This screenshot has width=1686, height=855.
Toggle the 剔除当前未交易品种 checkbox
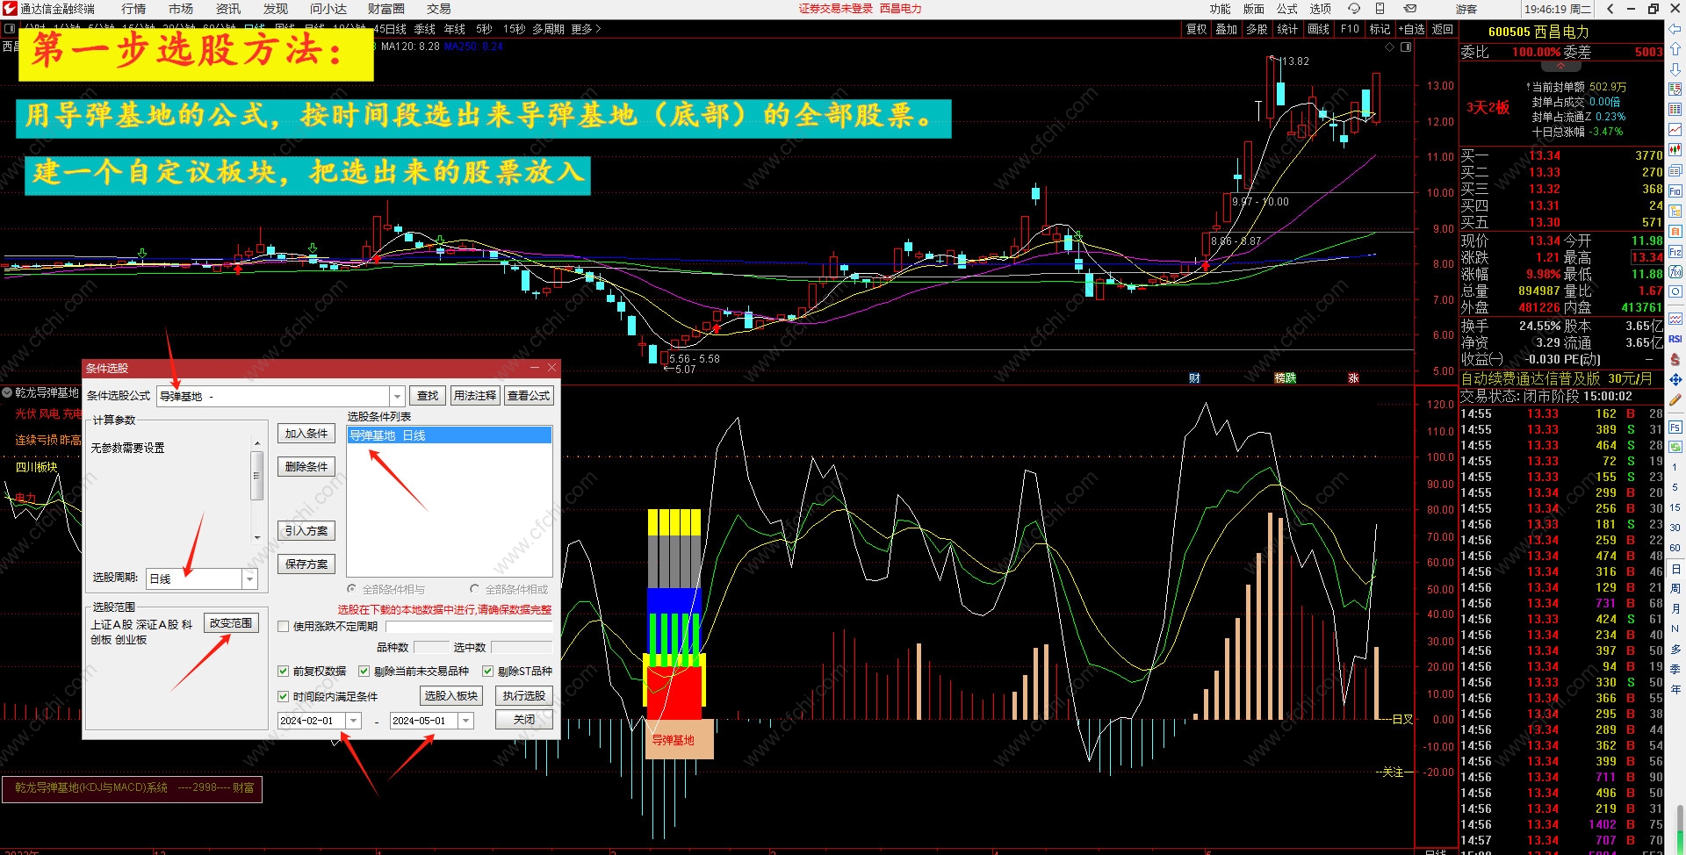tap(364, 672)
